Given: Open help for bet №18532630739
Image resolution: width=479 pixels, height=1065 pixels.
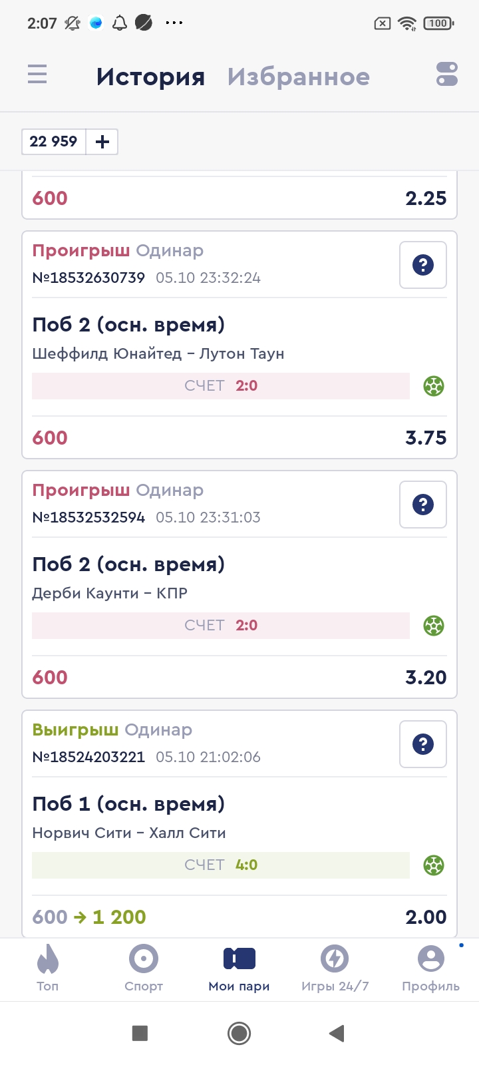Looking at the screenshot, I should tap(422, 265).
